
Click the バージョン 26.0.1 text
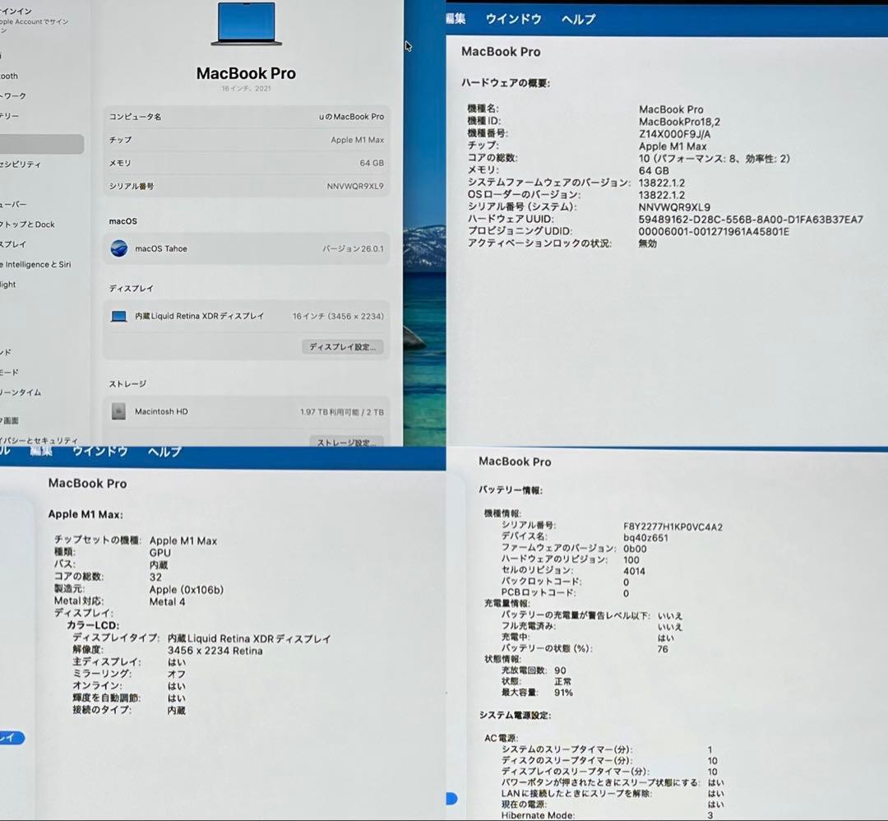click(x=353, y=248)
